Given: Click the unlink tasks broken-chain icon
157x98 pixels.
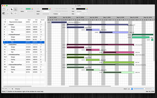Looking at the screenshot, I should tap(12, 13).
